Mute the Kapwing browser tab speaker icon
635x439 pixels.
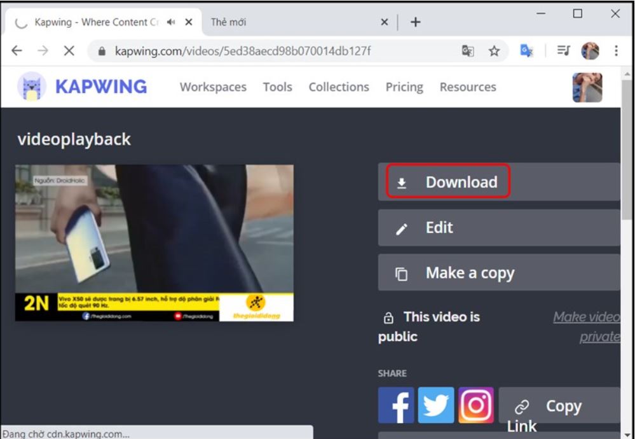point(172,22)
